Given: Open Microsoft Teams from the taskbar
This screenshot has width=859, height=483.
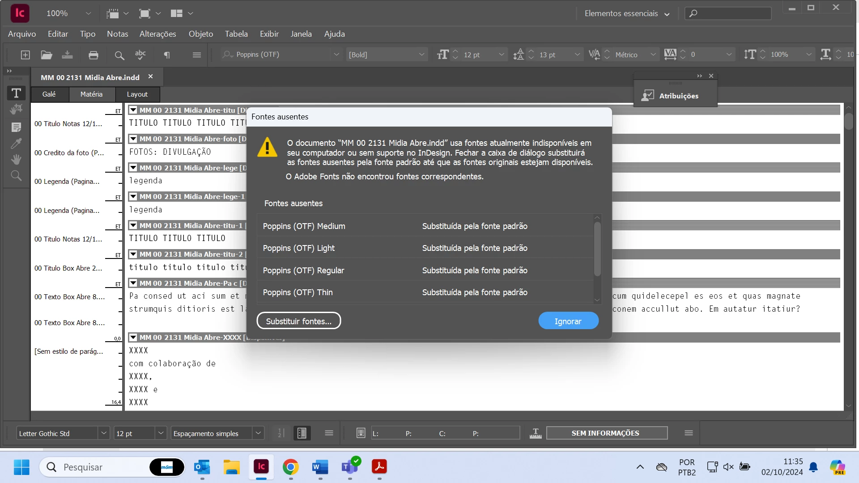Looking at the screenshot, I should point(349,467).
